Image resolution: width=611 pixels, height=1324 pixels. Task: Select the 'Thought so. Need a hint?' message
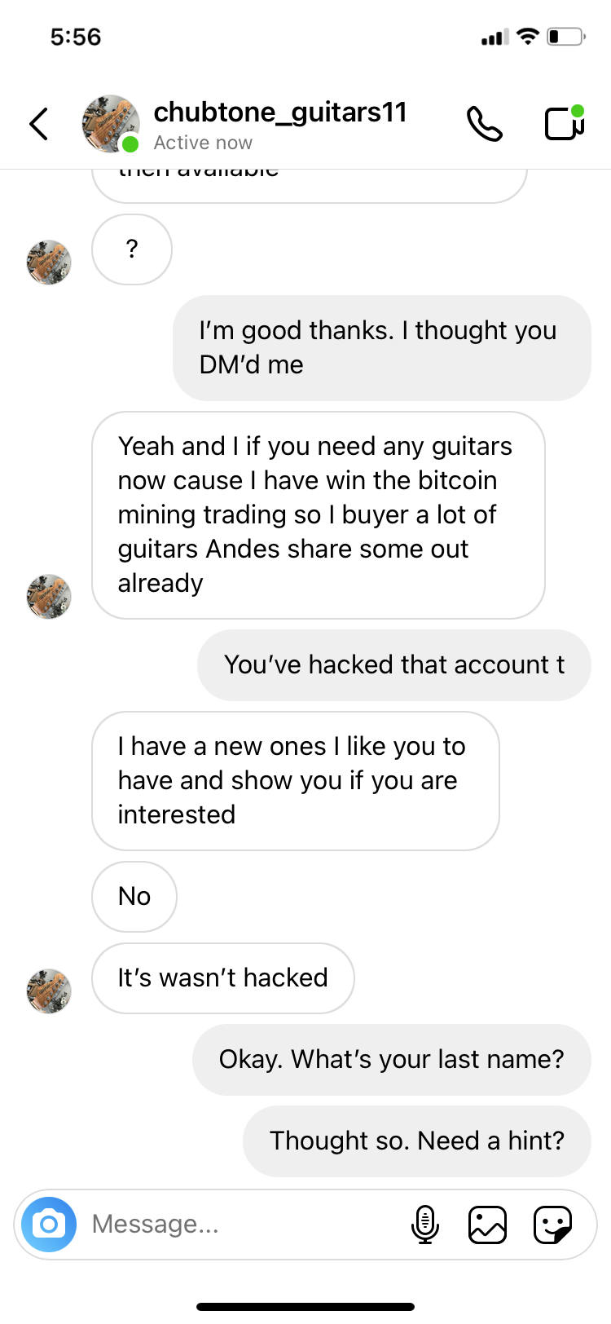coord(417,1141)
